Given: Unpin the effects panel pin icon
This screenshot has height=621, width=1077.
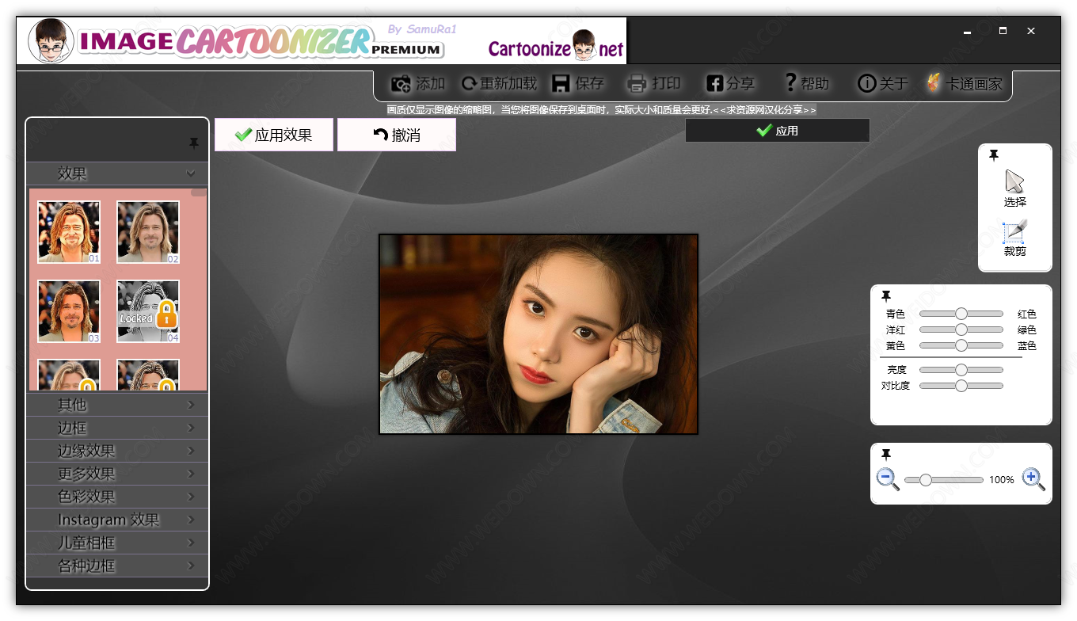Looking at the screenshot, I should coord(194,143).
